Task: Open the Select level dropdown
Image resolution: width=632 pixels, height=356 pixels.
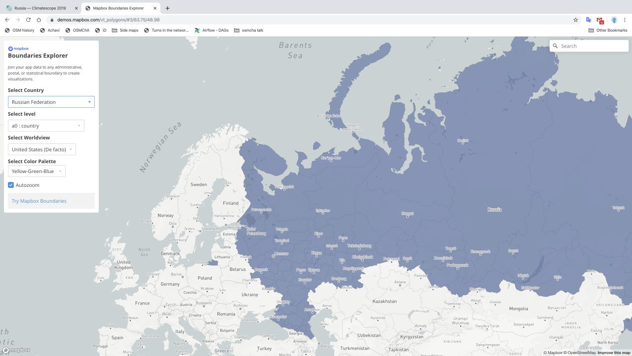Action: (x=46, y=126)
